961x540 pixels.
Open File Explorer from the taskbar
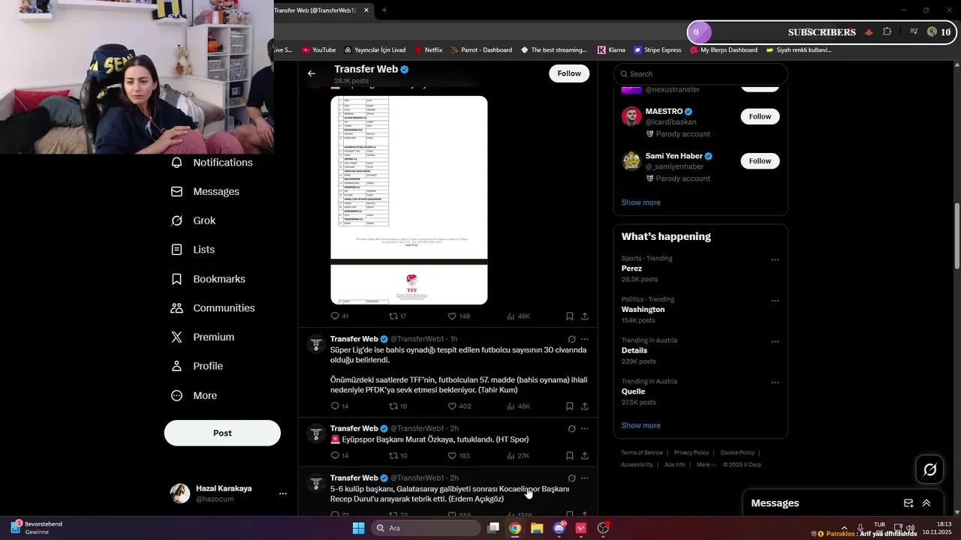(537, 528)
